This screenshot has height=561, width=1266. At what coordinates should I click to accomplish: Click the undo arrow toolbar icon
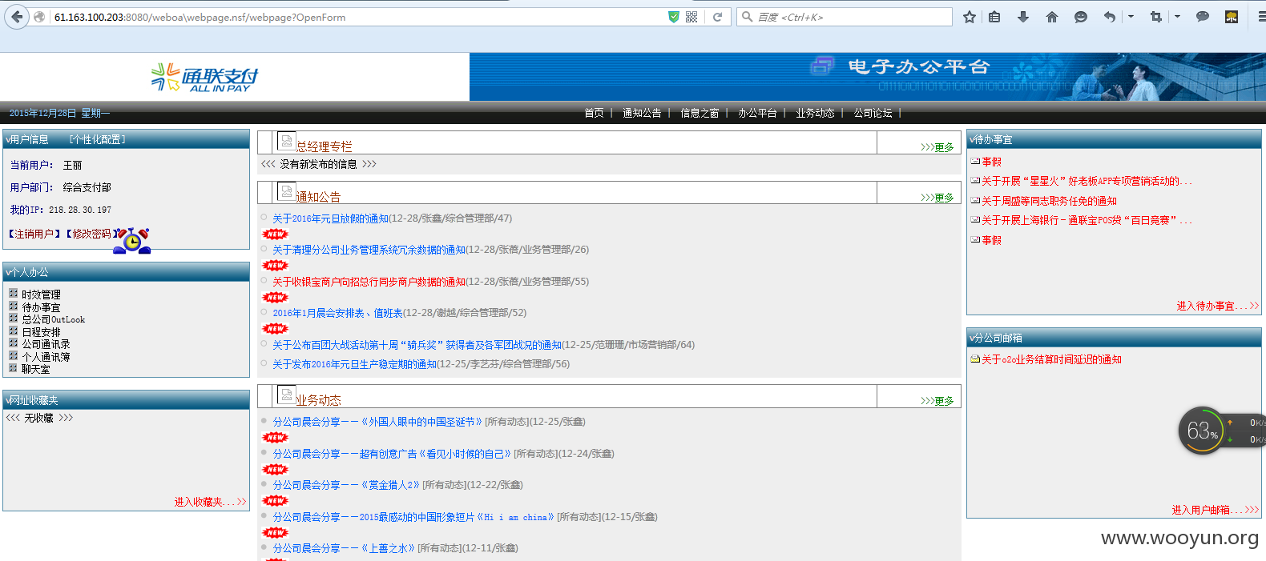(x=1110, y=17)
